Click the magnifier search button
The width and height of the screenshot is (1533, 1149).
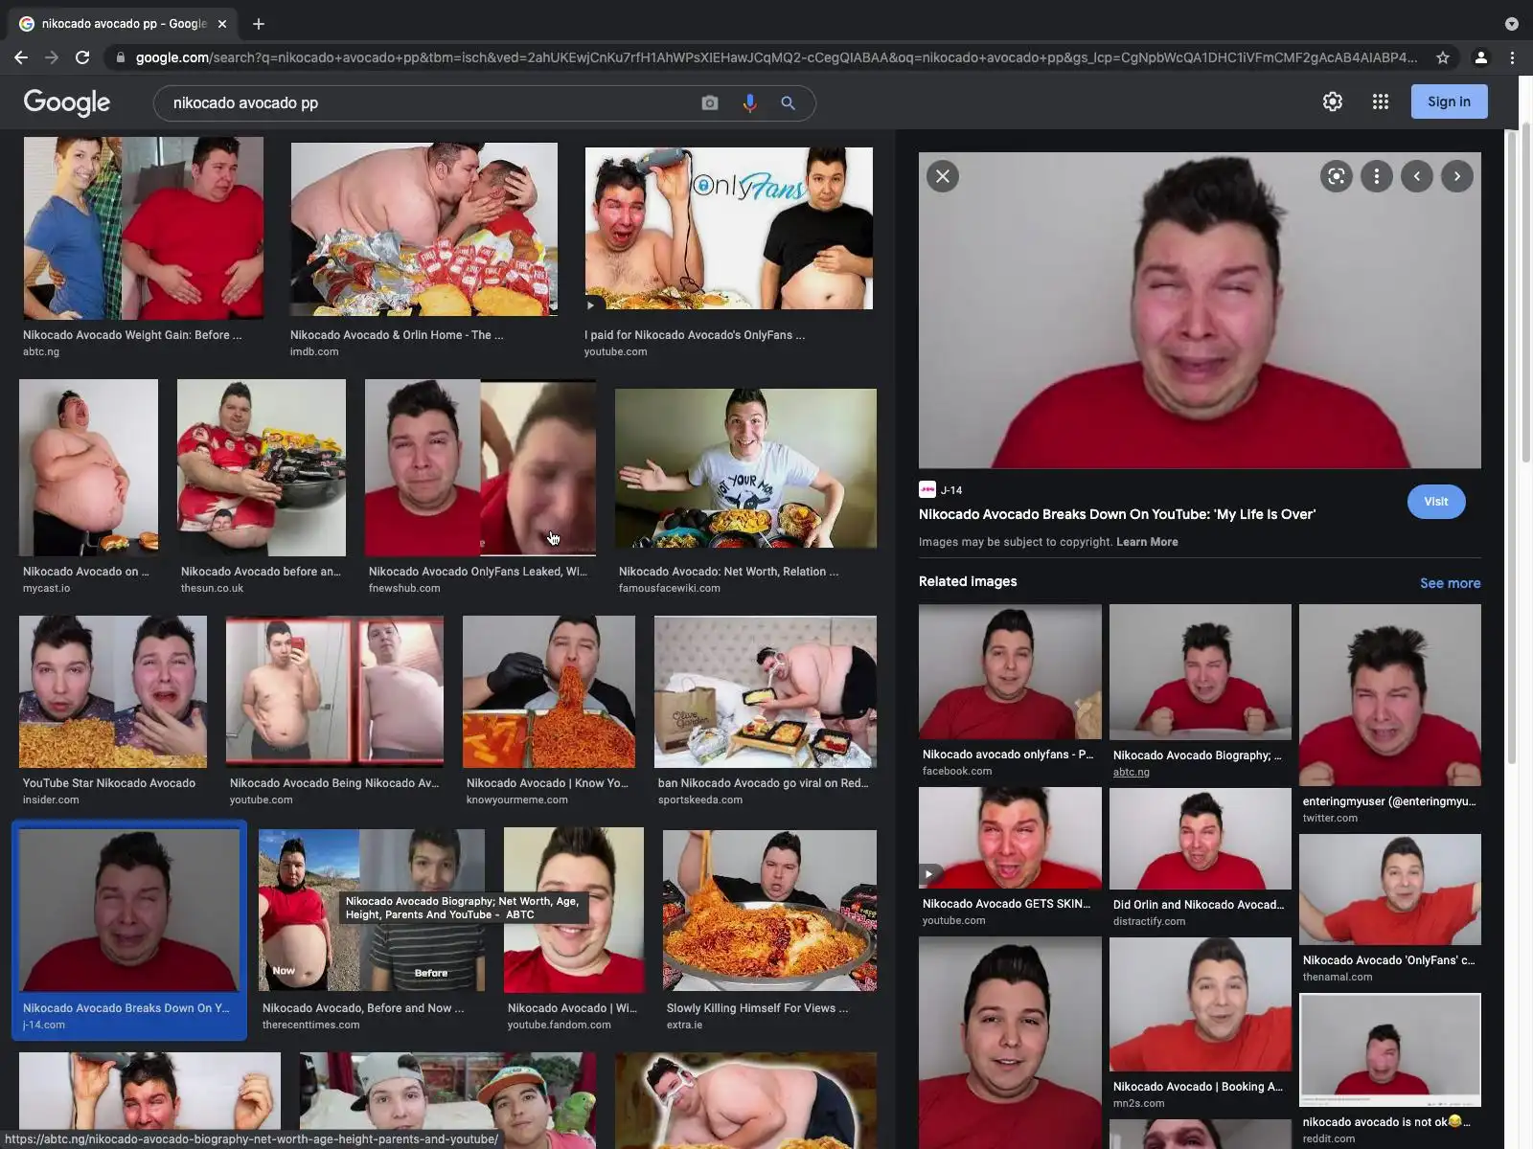click(x=788, y=102)
